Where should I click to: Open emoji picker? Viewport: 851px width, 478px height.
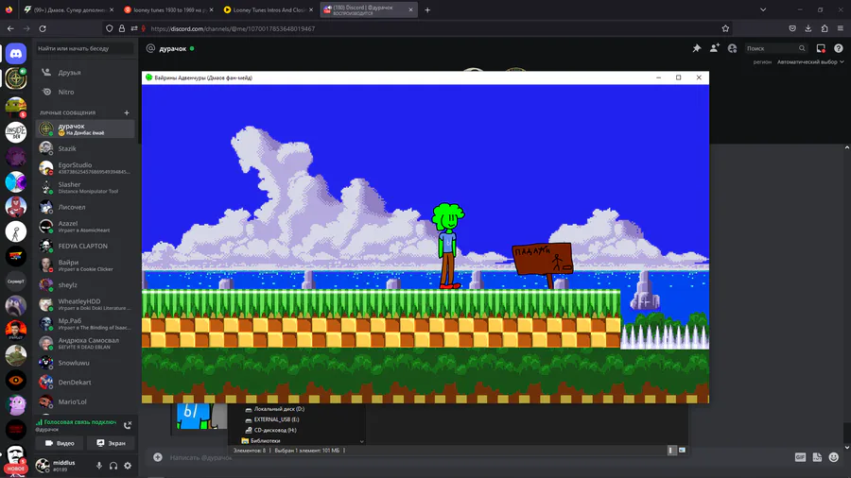click(834, 457)
